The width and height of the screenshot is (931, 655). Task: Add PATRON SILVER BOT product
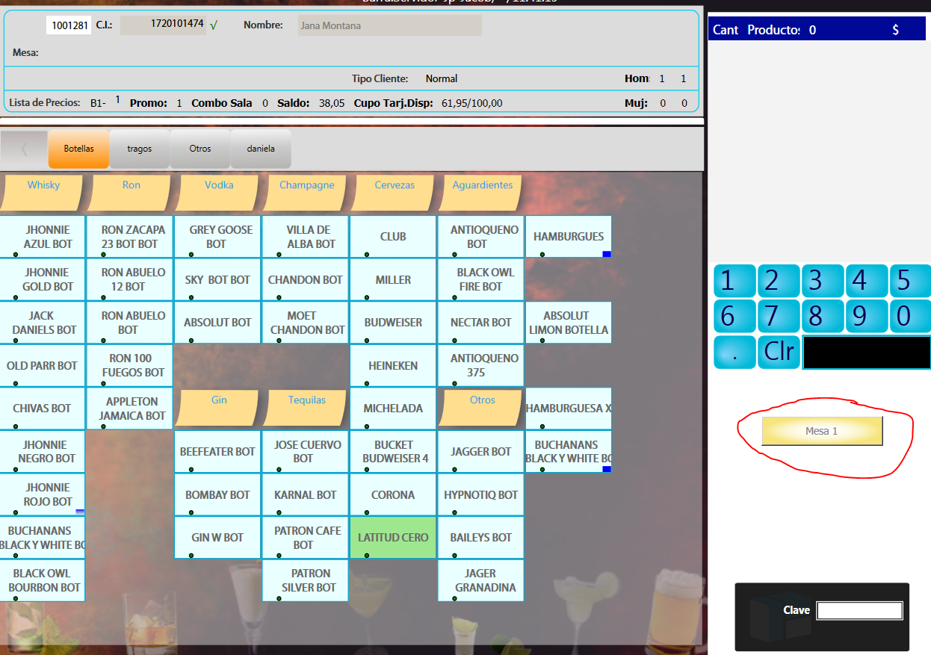click(x=306, y=580)
